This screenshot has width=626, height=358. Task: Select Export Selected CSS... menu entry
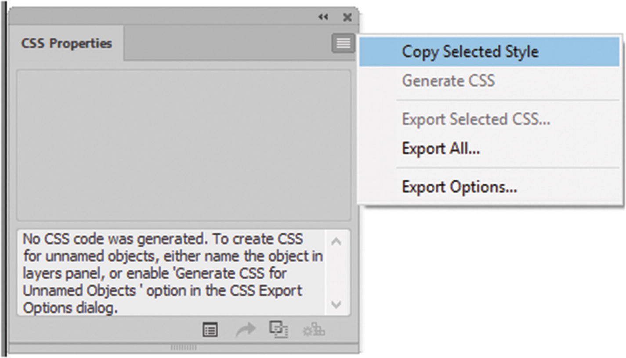476,119
